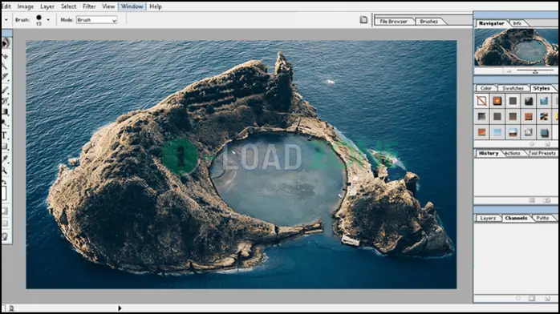Select the Magic Wand tool
Image resolution: width=560 pixels, height=314 pixels.
pyautogui.click(x=5, y=66)
